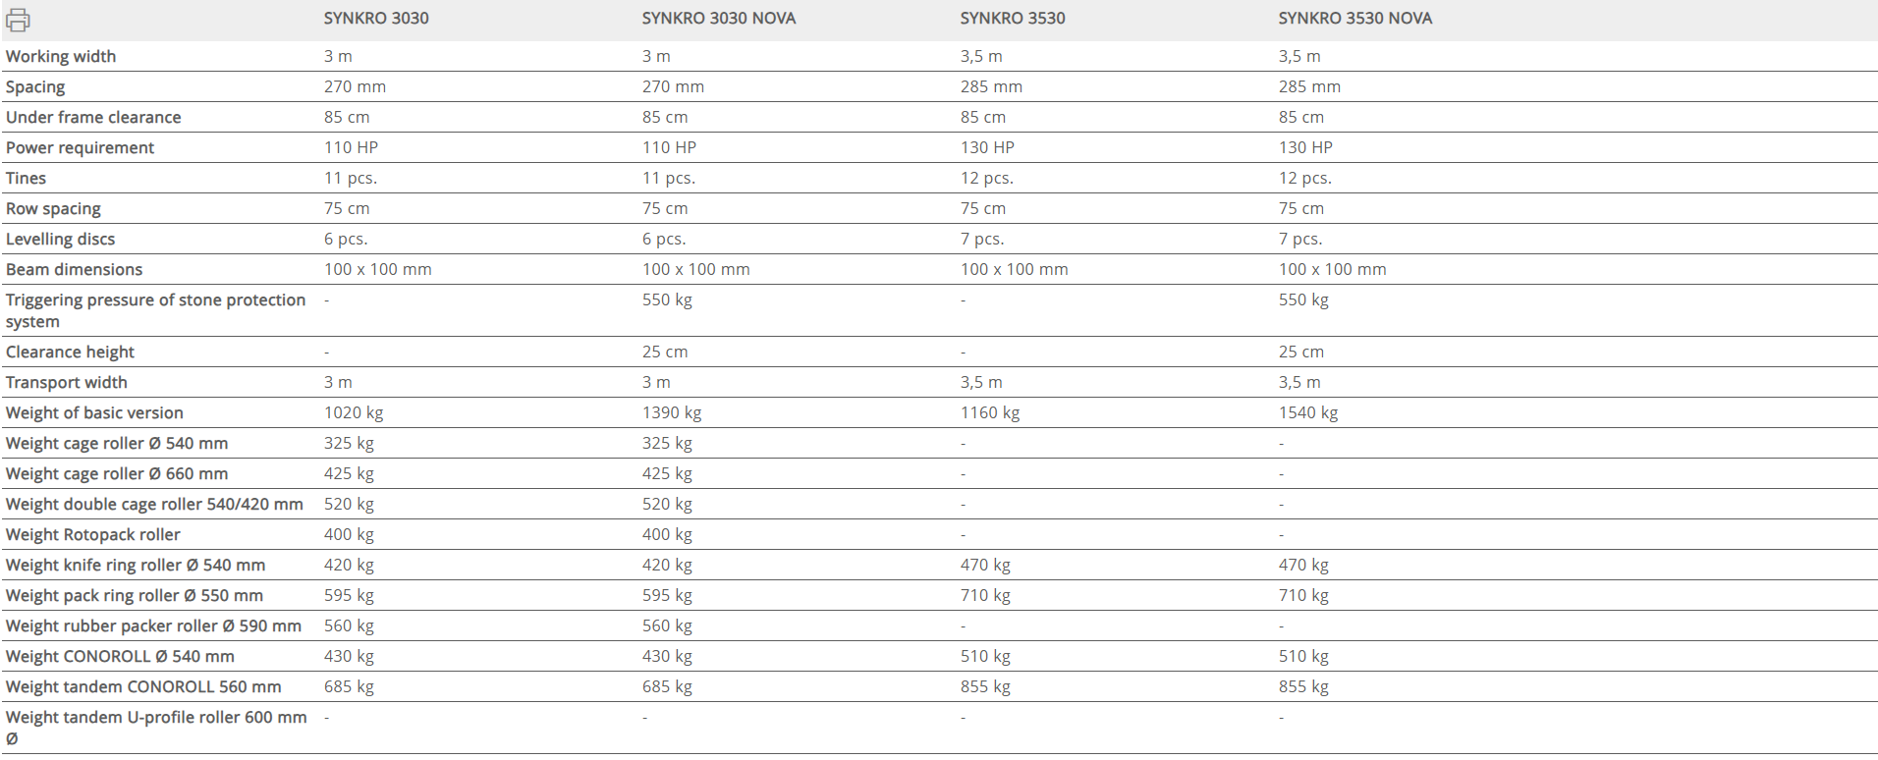
Task: Click the SYNKRO 3530 column header
Action: (1012, 18)
